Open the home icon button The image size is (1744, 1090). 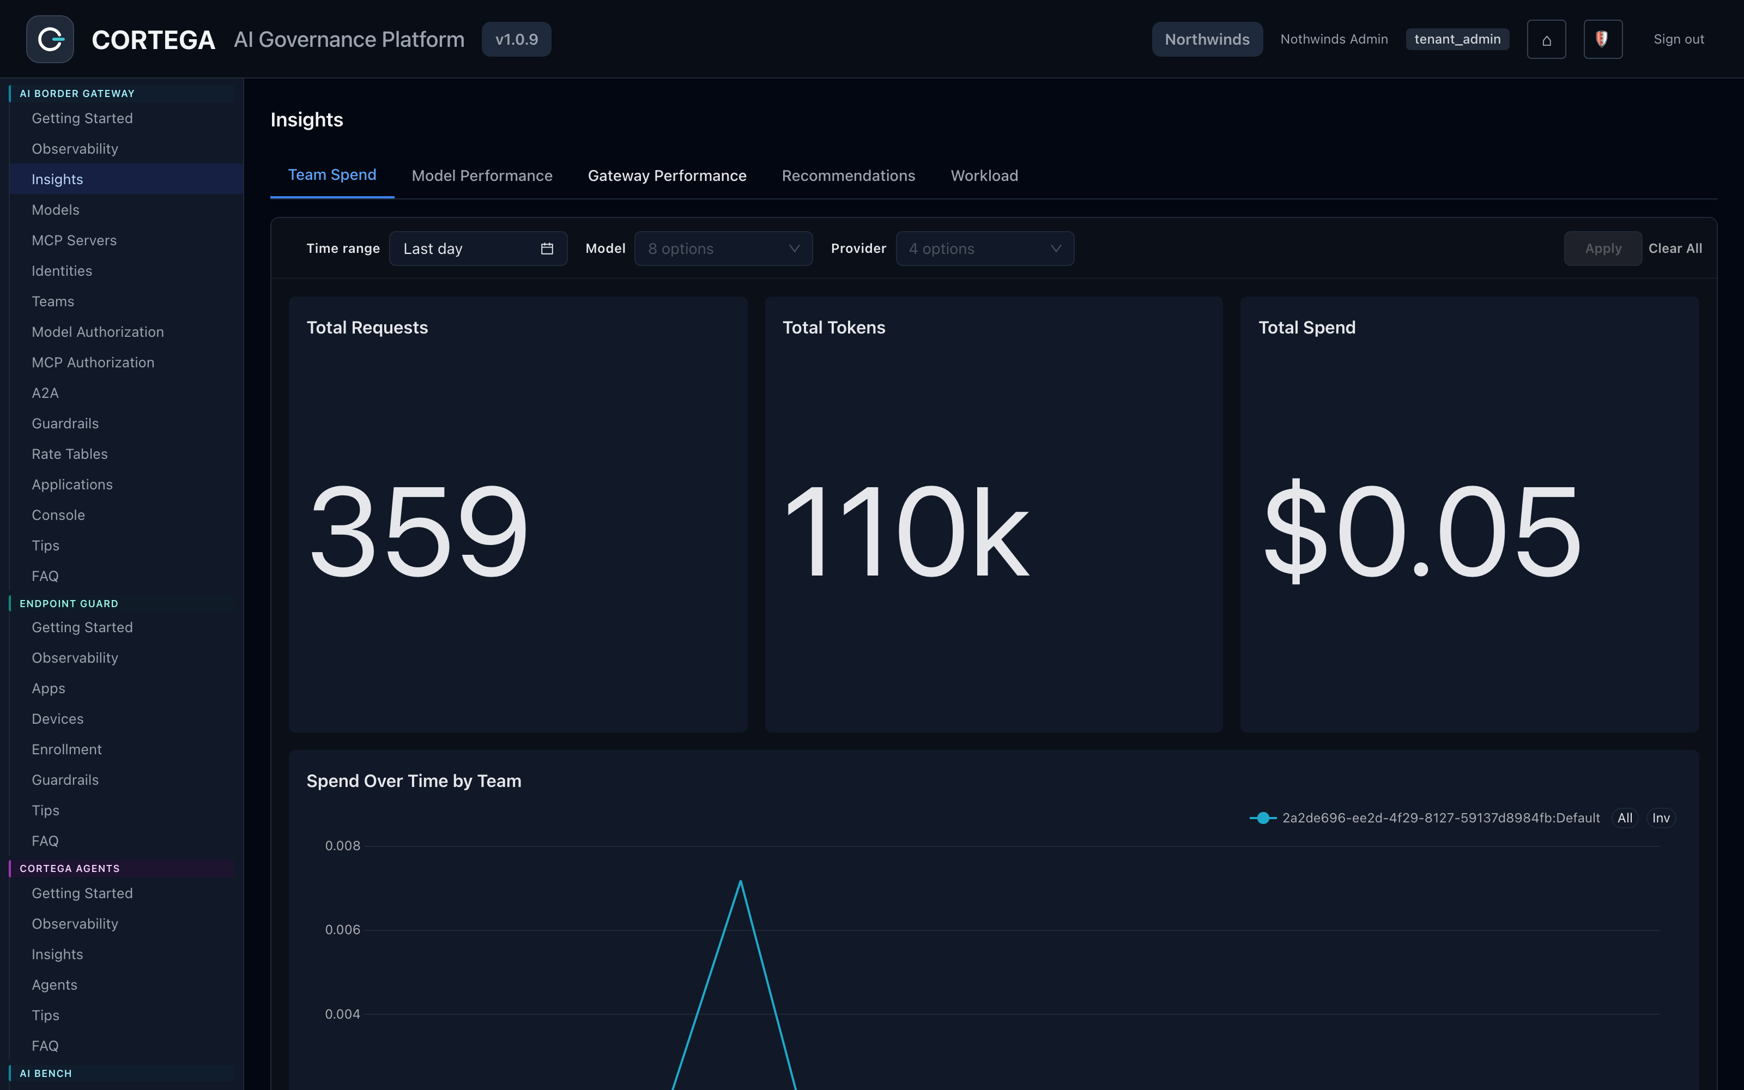(1546, 39)
